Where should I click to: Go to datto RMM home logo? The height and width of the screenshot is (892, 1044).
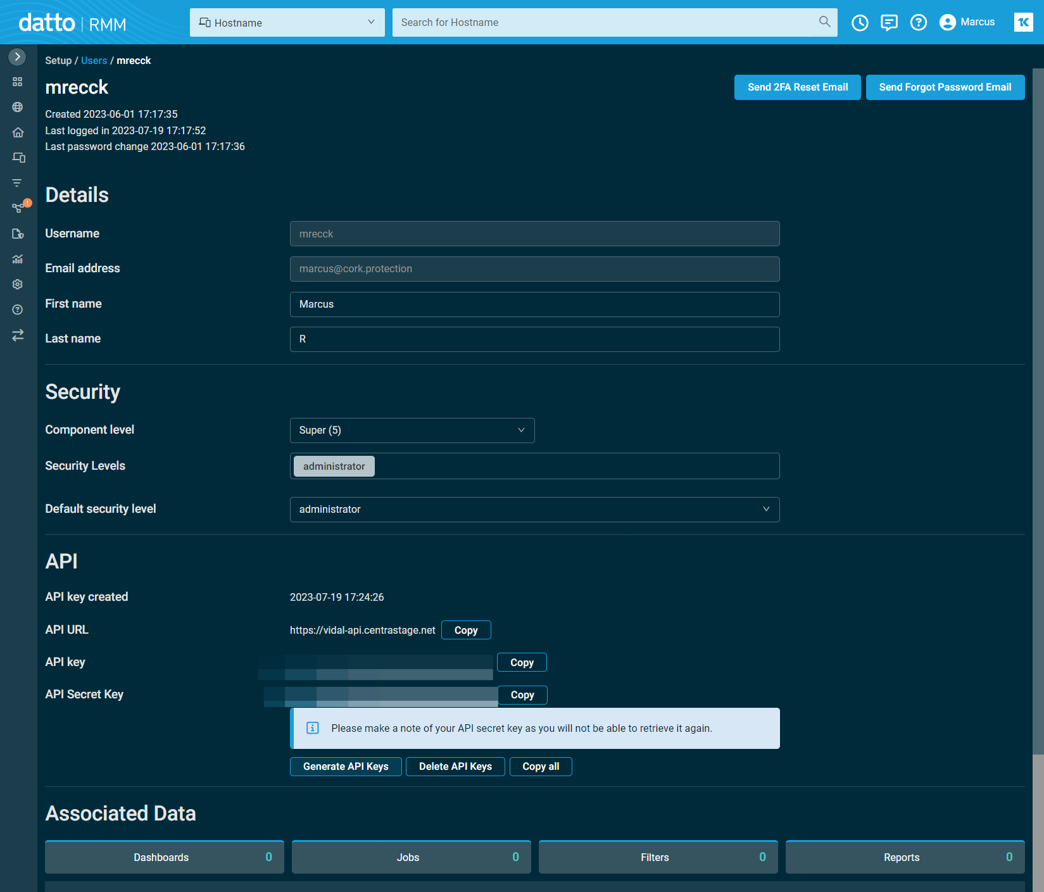click(72, 23)
